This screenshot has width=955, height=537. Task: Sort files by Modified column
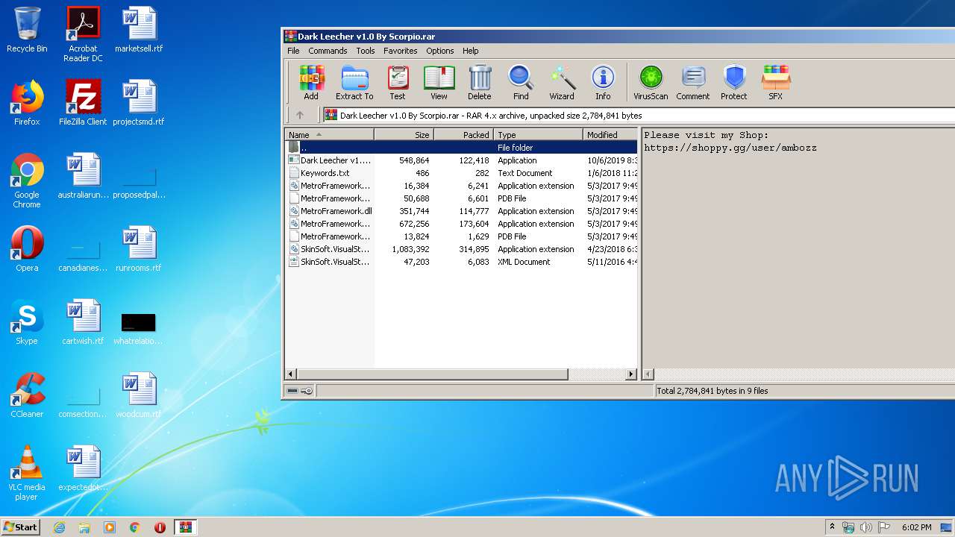[610, 135]
